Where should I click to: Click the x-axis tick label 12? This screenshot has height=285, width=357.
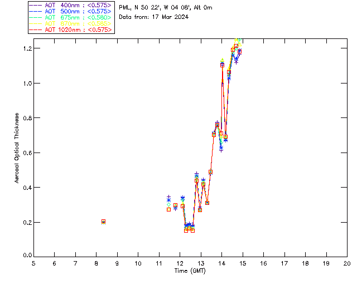click(180, 263)
